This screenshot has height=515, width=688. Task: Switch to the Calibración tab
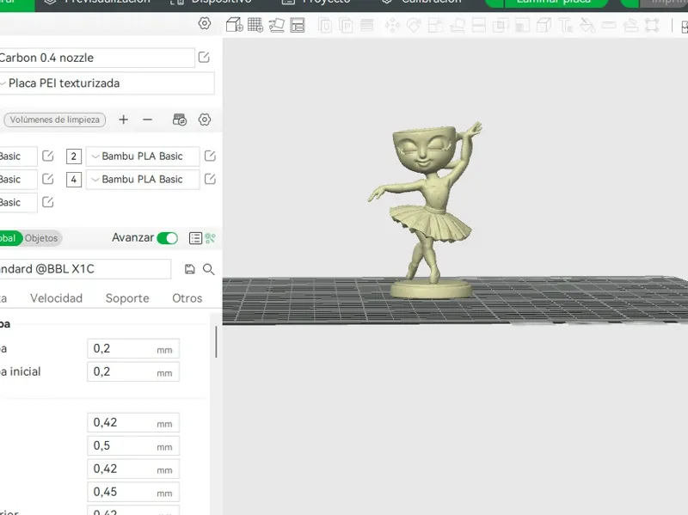point(421,3)
